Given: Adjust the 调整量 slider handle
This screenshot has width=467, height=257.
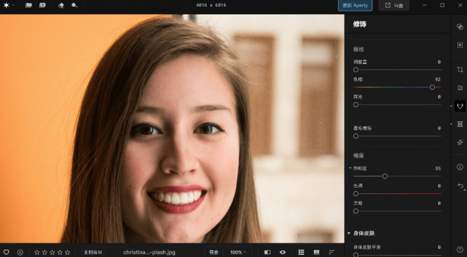Looking at the screenshot, I should click(x=356, y=70).
